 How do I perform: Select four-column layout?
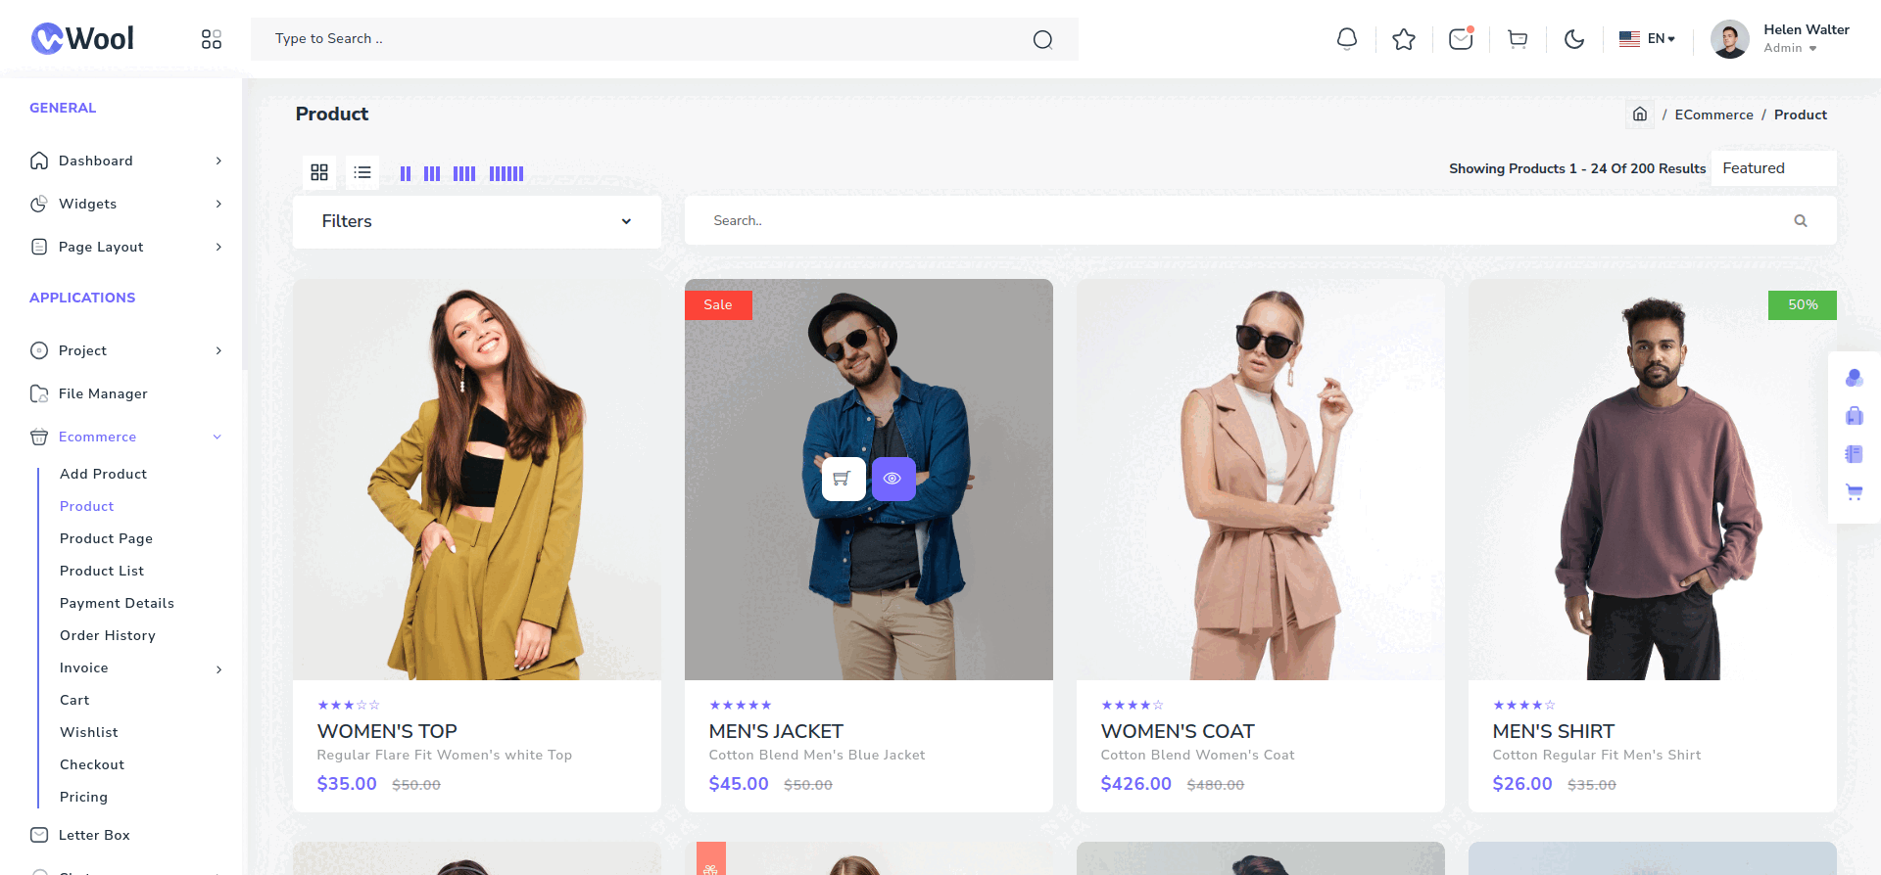pos(464,173)
